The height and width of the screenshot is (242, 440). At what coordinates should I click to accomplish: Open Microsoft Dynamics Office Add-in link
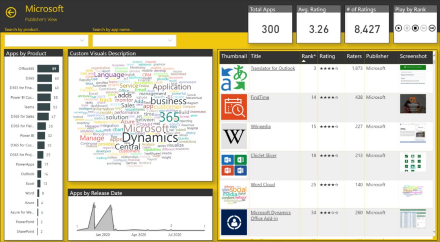[x=271, y=216]
